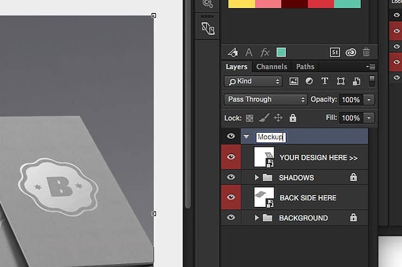
Task: Hide the Mockup group with eye icon
Action: click(x=231, y=136)
